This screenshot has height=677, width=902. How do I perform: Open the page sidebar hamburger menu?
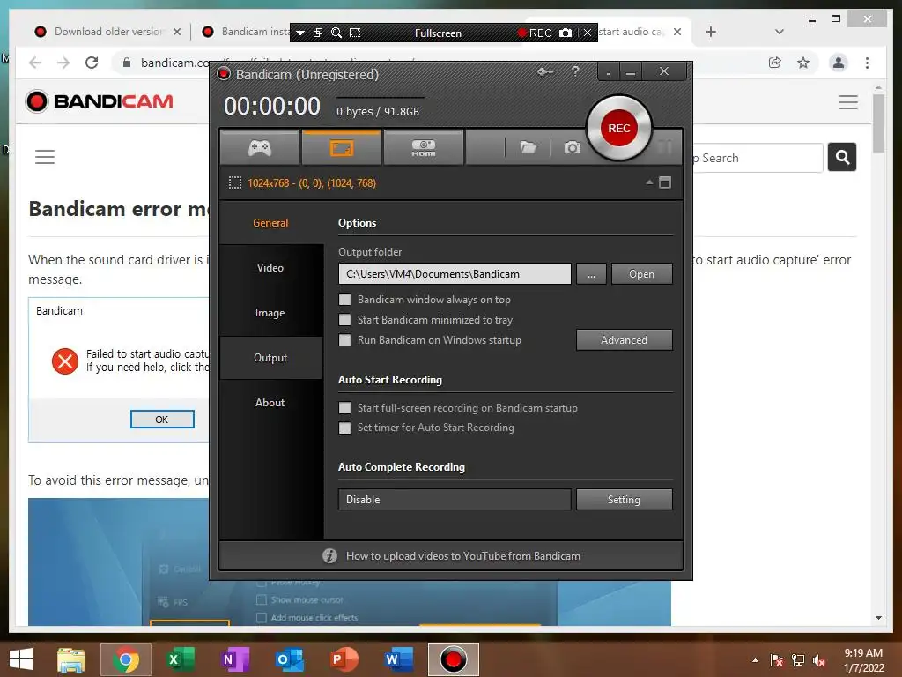(x=45, y=157)
